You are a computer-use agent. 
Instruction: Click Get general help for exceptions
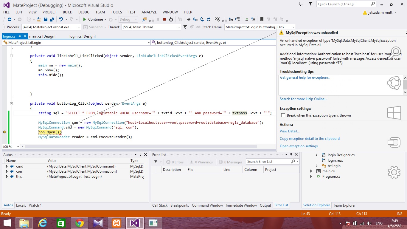pos(305,78)
